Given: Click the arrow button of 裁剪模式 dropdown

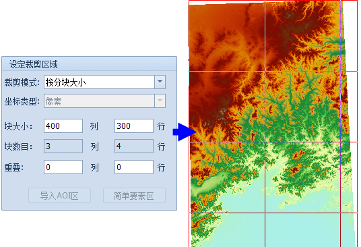Looking at the screenshot, I should pyautogui.click(x=160, y=82).
